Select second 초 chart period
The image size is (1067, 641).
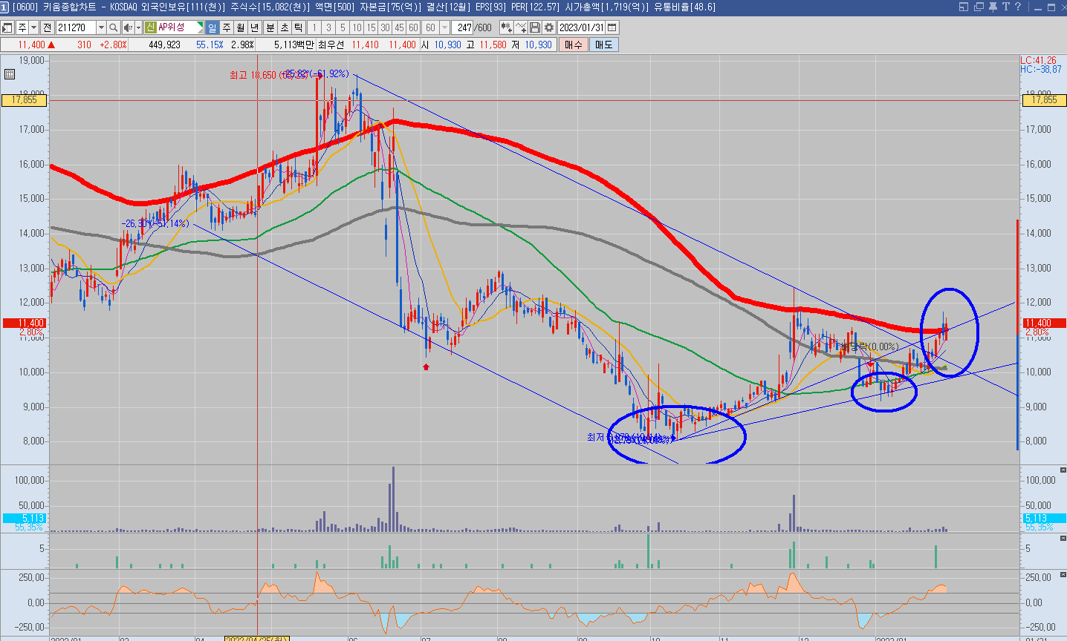285,27
